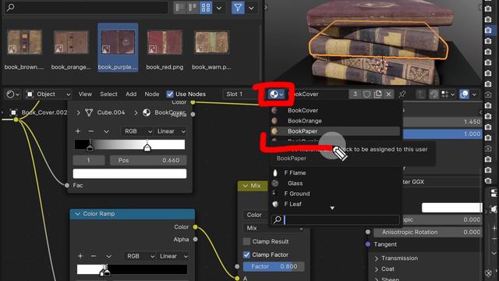Image resolution: width=499 pixels, height=281 pixels.
Task: Toggle the node snap icon
Action: tap(434, 94)
